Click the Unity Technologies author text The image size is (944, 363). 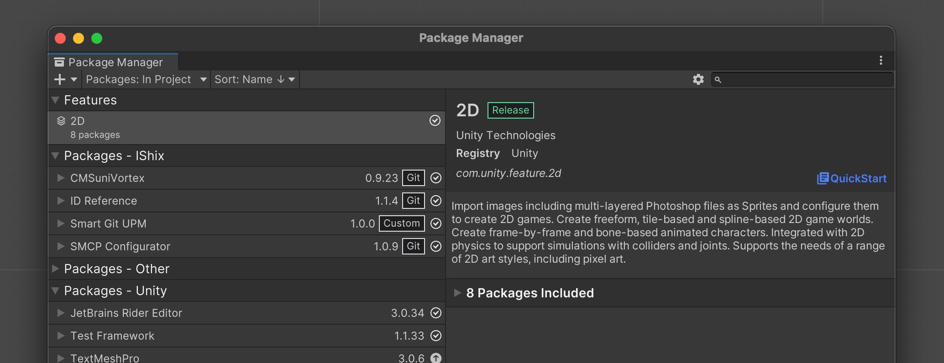pos(506,135)
